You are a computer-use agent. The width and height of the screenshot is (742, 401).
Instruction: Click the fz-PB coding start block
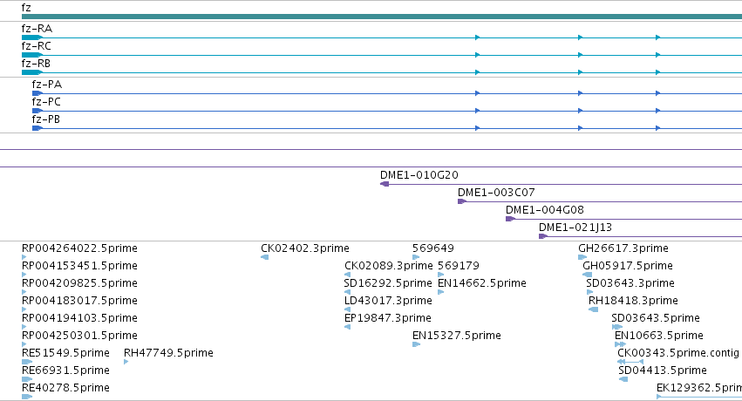(x=37, y=128)
